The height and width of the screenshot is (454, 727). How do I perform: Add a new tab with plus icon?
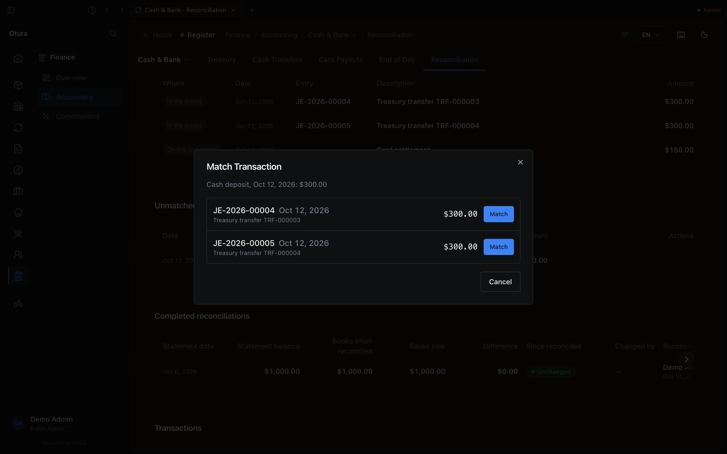[252, 10]
